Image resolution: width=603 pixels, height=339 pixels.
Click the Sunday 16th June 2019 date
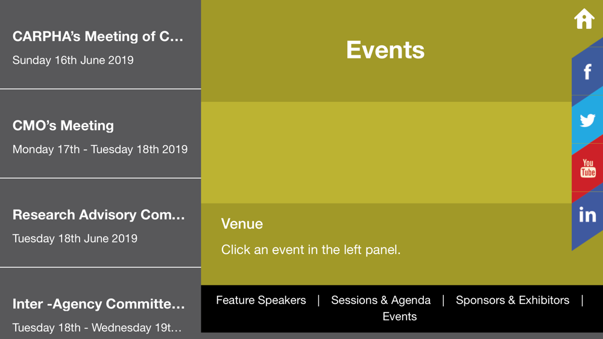click(x=73, y=60)
